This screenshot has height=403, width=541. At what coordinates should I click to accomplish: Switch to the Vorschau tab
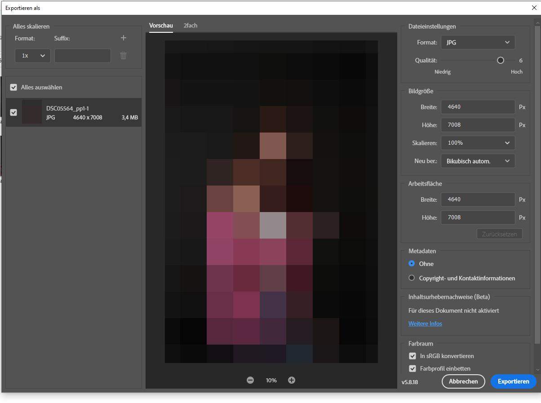click(x=161, y=26)
